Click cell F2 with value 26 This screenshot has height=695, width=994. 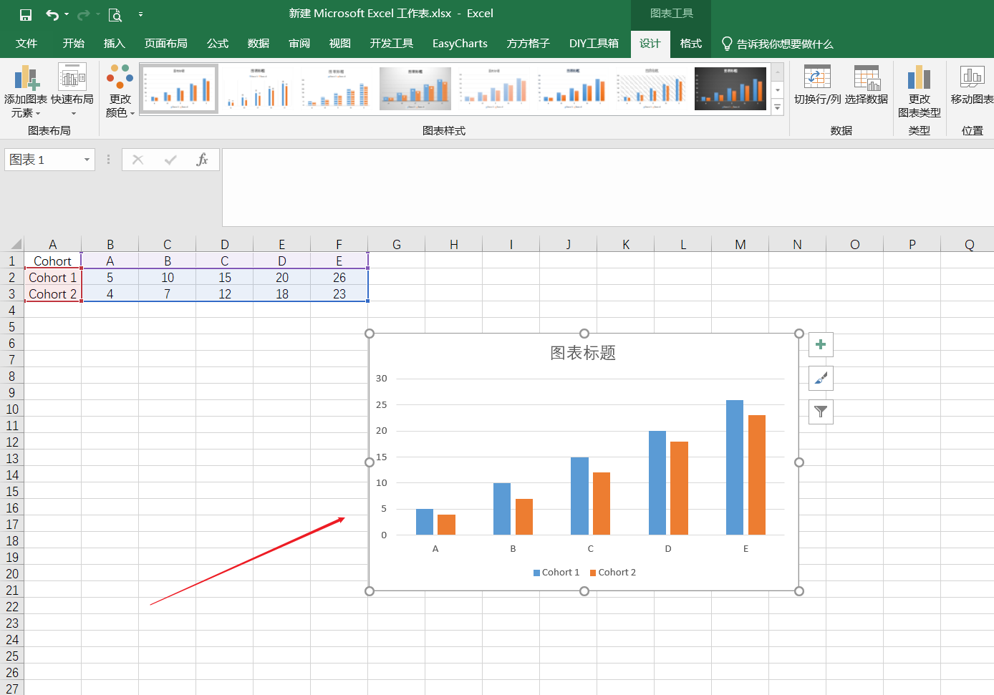(x=339, y=278)
